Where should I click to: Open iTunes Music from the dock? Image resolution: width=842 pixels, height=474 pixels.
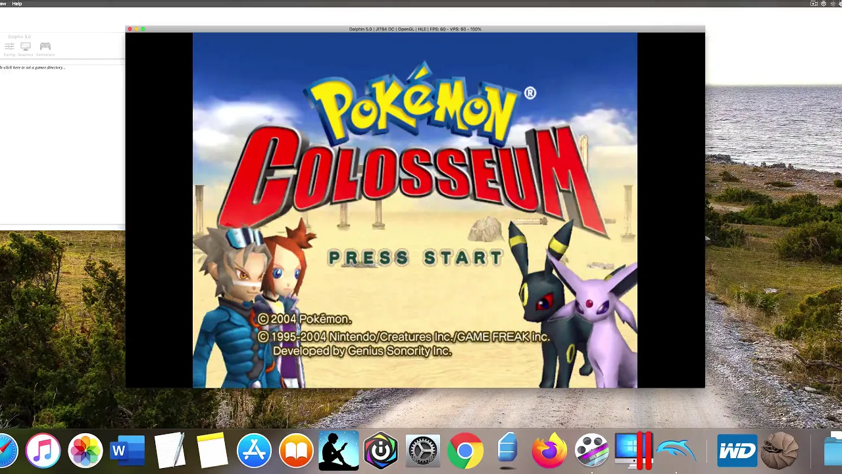pos(43,451)
